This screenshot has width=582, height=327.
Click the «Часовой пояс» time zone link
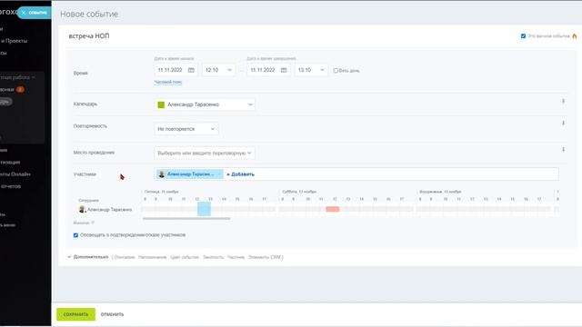[167, 82]
